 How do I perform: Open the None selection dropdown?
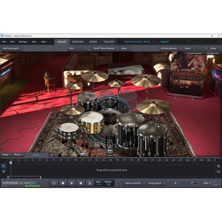(195, 48)
